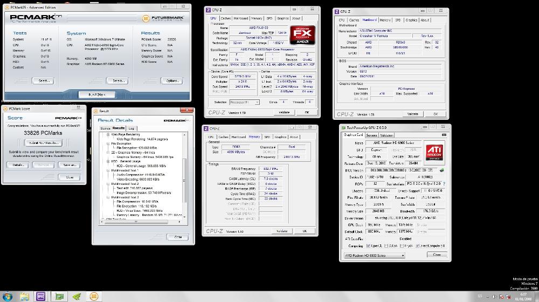Open Windows Explorer from the taskbar
539x302 pixels.
coord(24,297)
